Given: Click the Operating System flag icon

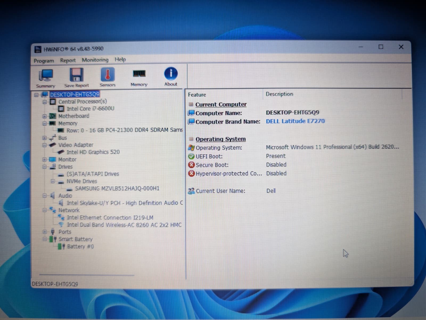Looking at the screenshot, I should tap(191, 148).
